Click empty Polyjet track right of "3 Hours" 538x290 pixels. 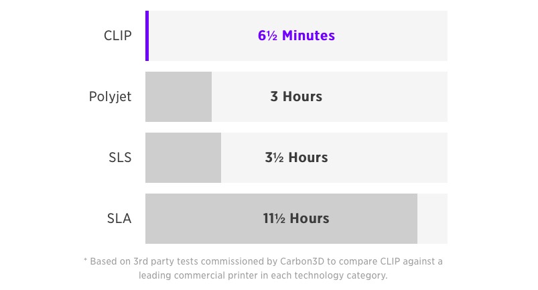point(389,96)
